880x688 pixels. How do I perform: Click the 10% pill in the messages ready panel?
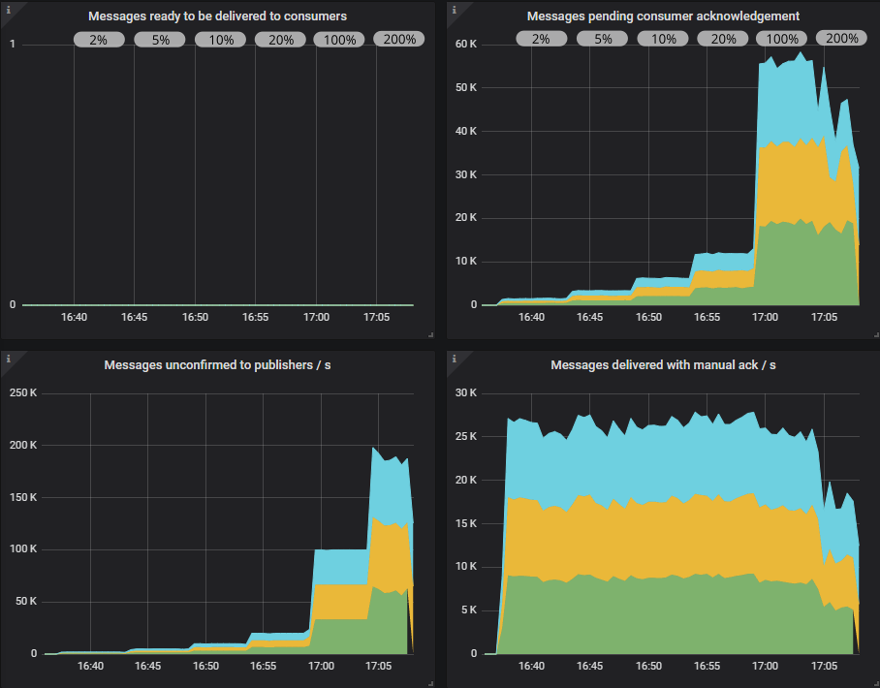point(219,39)
